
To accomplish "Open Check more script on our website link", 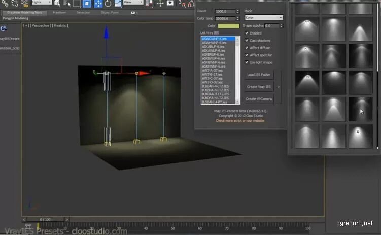I will 240,120.
